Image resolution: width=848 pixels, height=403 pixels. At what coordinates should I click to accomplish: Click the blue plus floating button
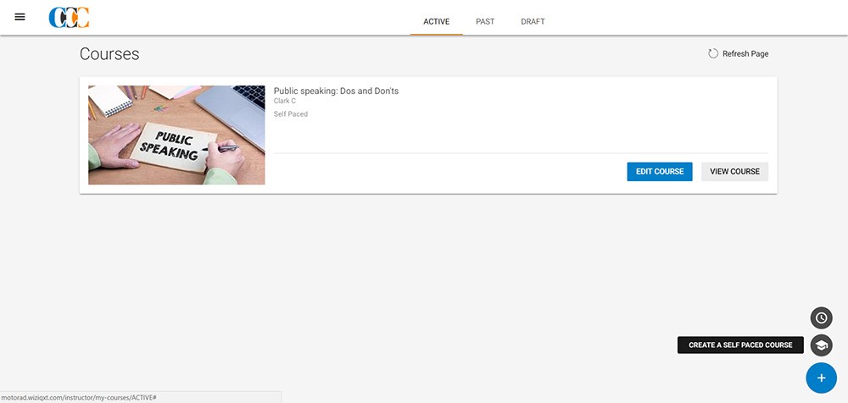[x=820, y=378]
